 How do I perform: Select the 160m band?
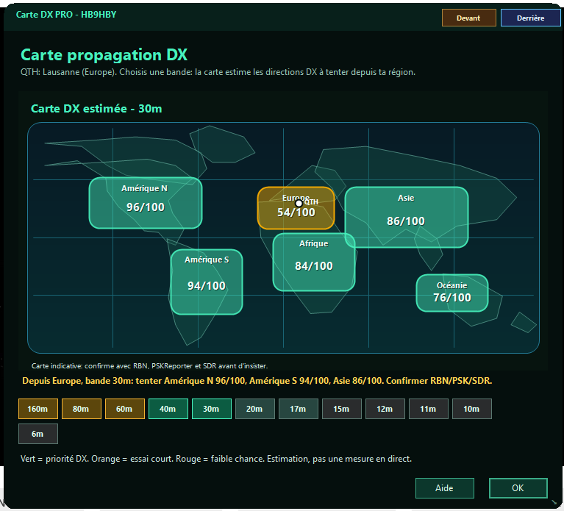[38, 409]
